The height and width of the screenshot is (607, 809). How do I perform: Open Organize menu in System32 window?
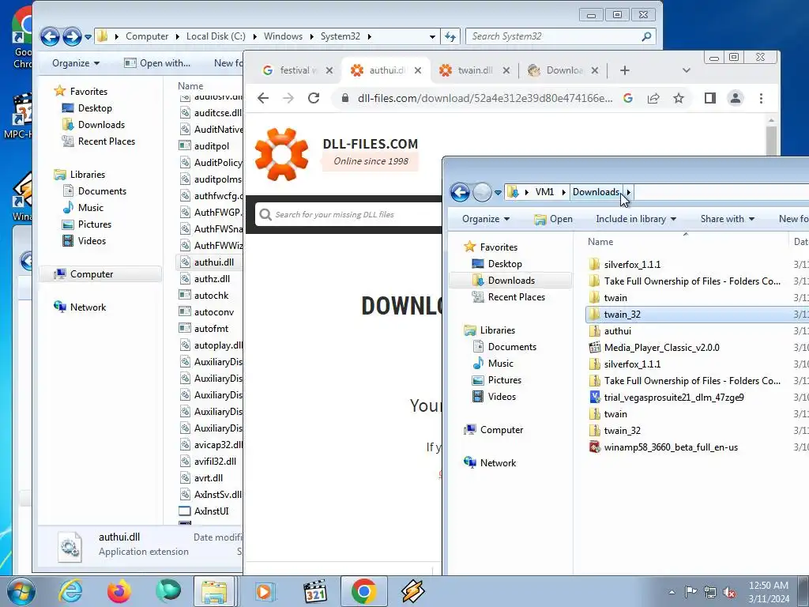[x=75, y=63]
